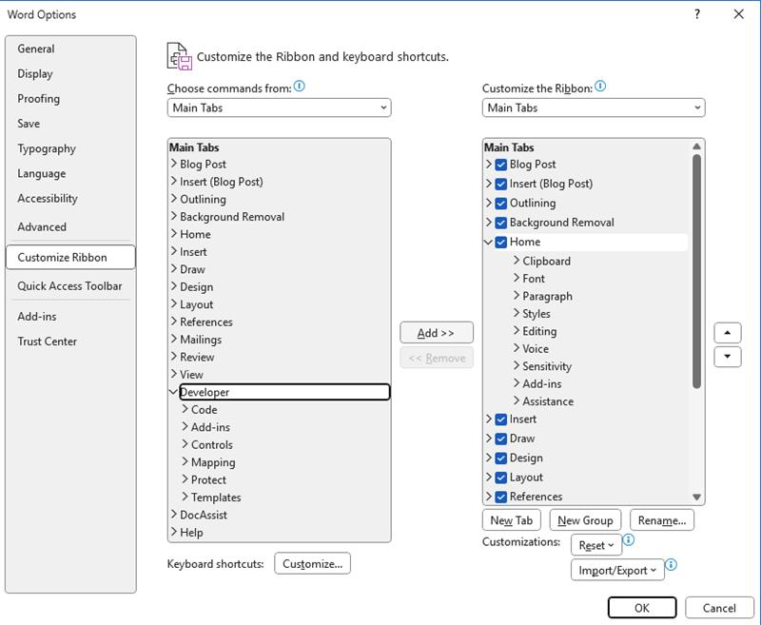The width and height of the screenshot is (761, 625).
Task: Collapse the expanded Home group
Action: [488, 241]
